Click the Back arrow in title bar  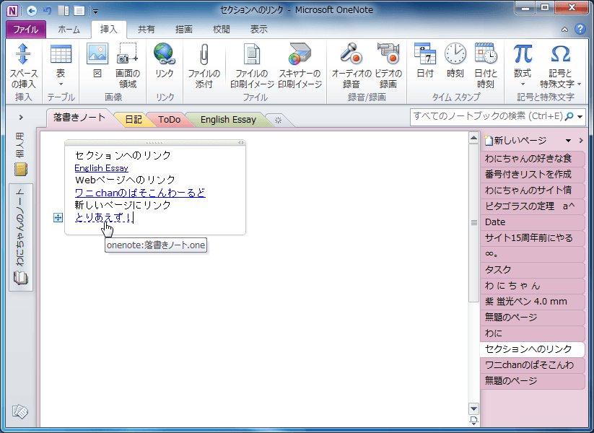pos(32,11)
